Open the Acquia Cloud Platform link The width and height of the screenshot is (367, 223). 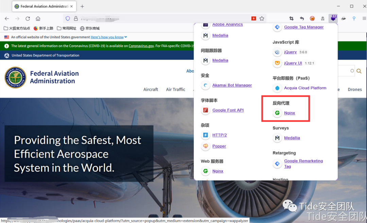305,88
